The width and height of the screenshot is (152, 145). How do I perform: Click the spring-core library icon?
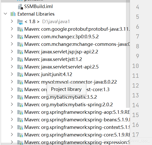pos(20,135)
